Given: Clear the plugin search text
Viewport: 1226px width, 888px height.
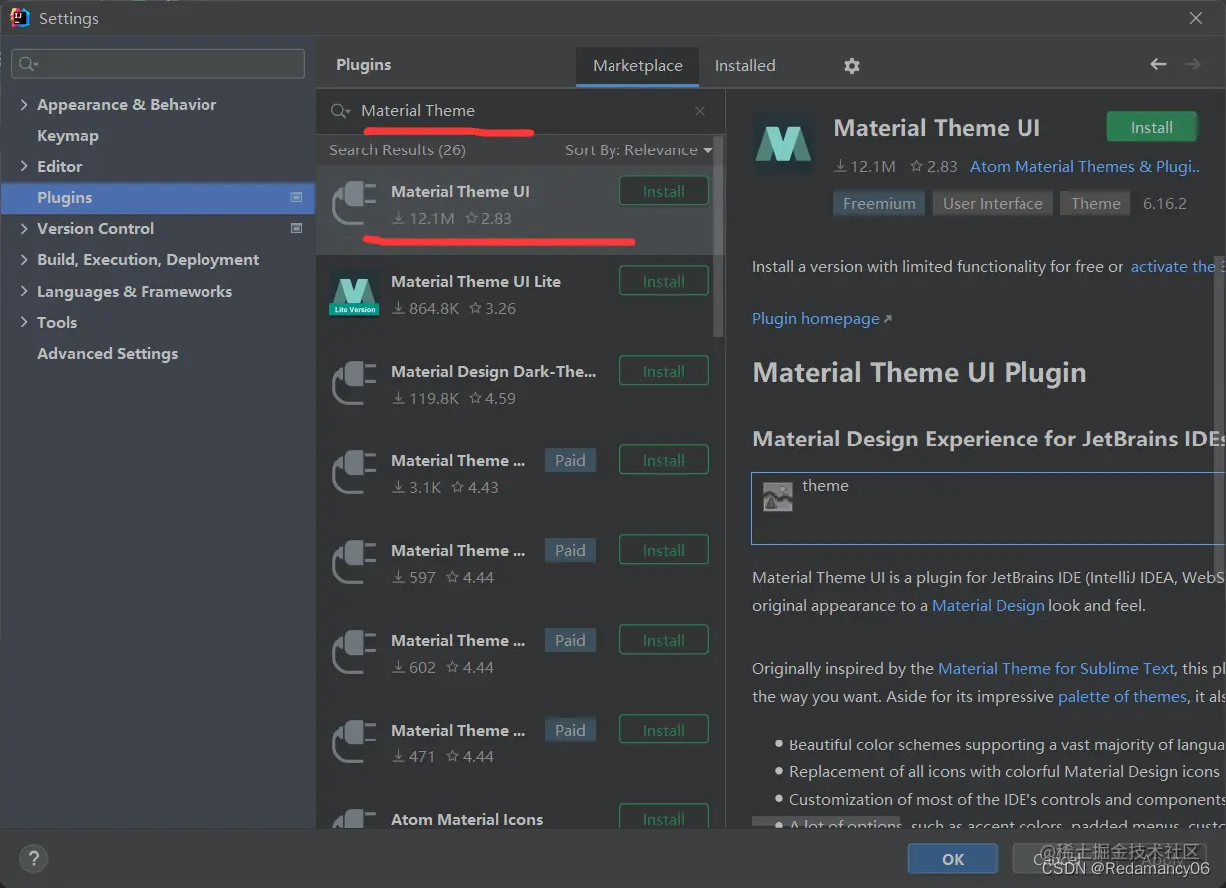Looking at the screenshot, I should 700,111.
